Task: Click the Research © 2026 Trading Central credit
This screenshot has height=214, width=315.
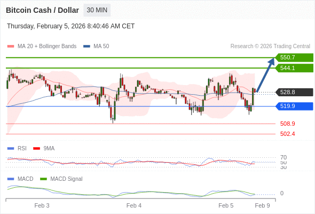Action: pyautogui.click(x=270, y=47)
